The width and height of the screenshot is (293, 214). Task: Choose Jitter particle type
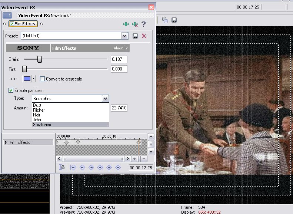coord(70,120)
